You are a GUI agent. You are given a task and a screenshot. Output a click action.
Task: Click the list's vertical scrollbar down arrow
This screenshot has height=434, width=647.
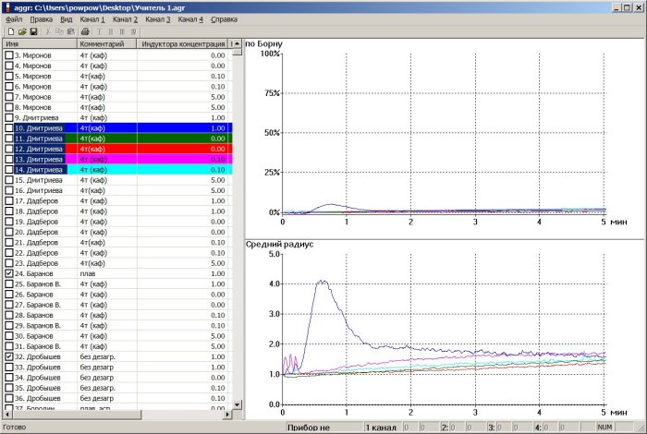(x=238, y=404)
